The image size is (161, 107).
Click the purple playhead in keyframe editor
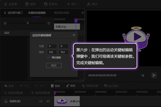76,21
